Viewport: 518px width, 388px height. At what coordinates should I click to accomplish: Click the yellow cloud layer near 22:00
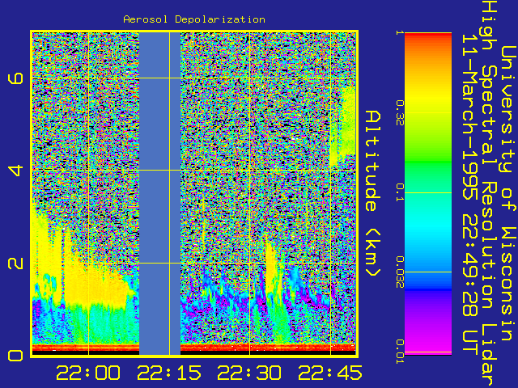pos(94,284)
